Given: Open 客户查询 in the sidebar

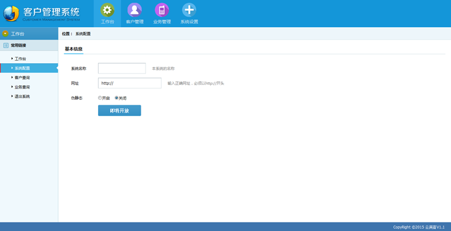Looking at the screenshot, I should point(22,78).
